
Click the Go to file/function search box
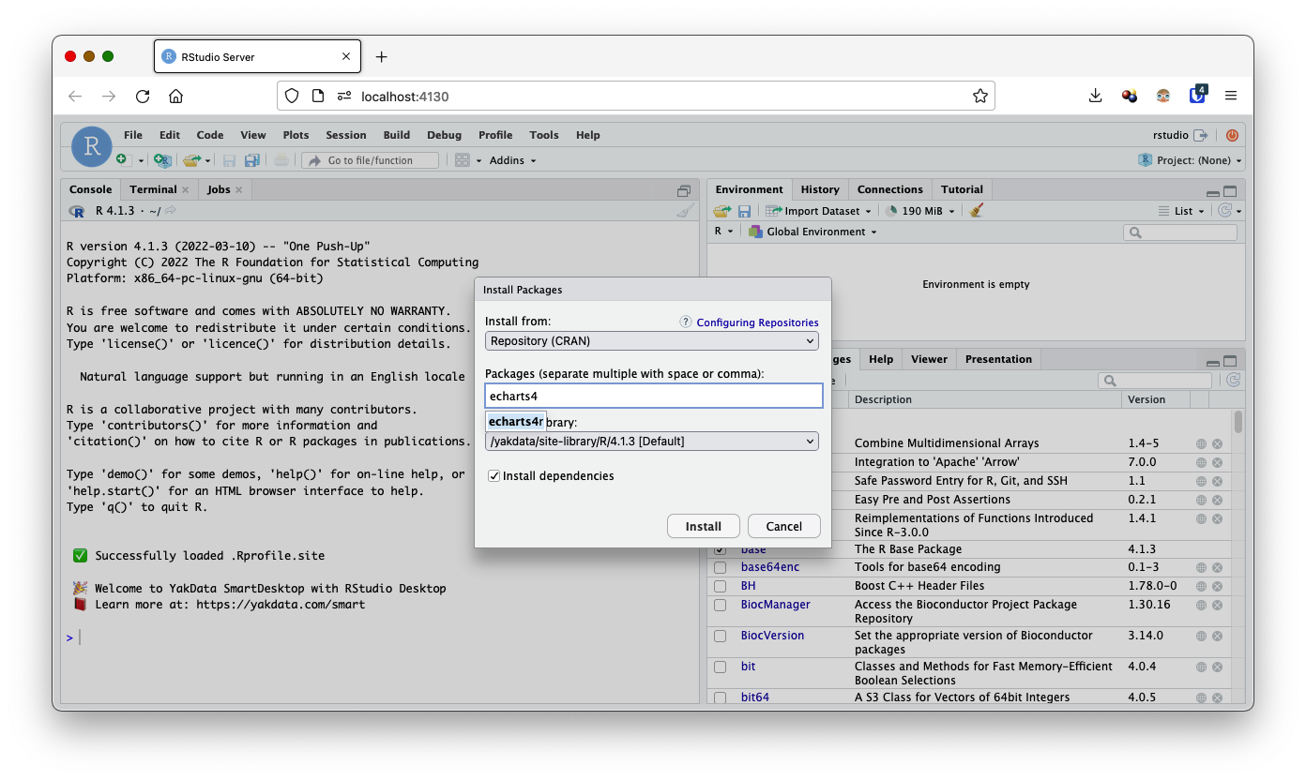371,160
